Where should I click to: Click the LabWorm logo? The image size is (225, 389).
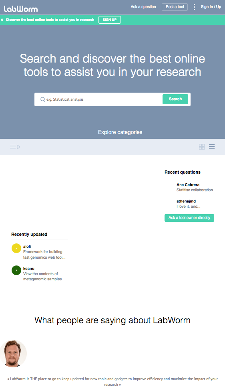(x=21, y=9)
